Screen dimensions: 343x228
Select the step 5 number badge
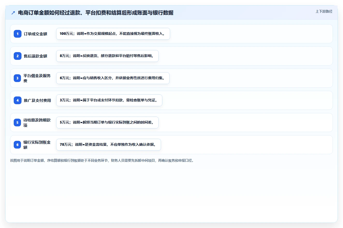click(18, 123)
